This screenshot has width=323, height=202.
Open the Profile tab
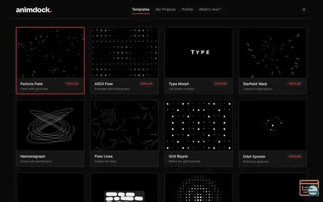pos(187,9)
